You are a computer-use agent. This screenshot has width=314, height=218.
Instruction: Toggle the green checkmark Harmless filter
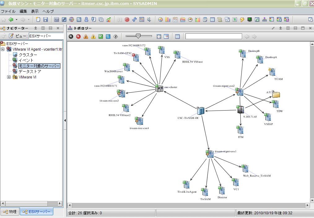[101, 36]
